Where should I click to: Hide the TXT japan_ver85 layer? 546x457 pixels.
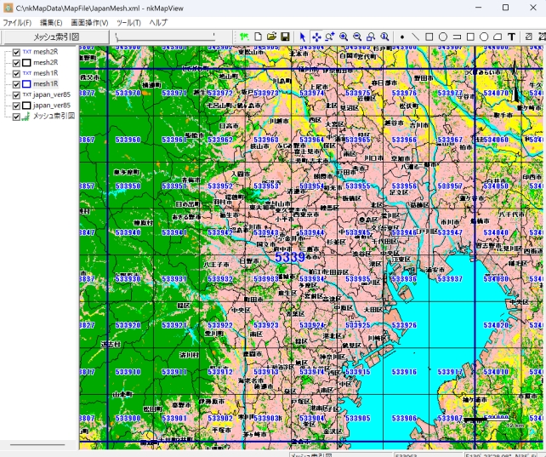16,94
